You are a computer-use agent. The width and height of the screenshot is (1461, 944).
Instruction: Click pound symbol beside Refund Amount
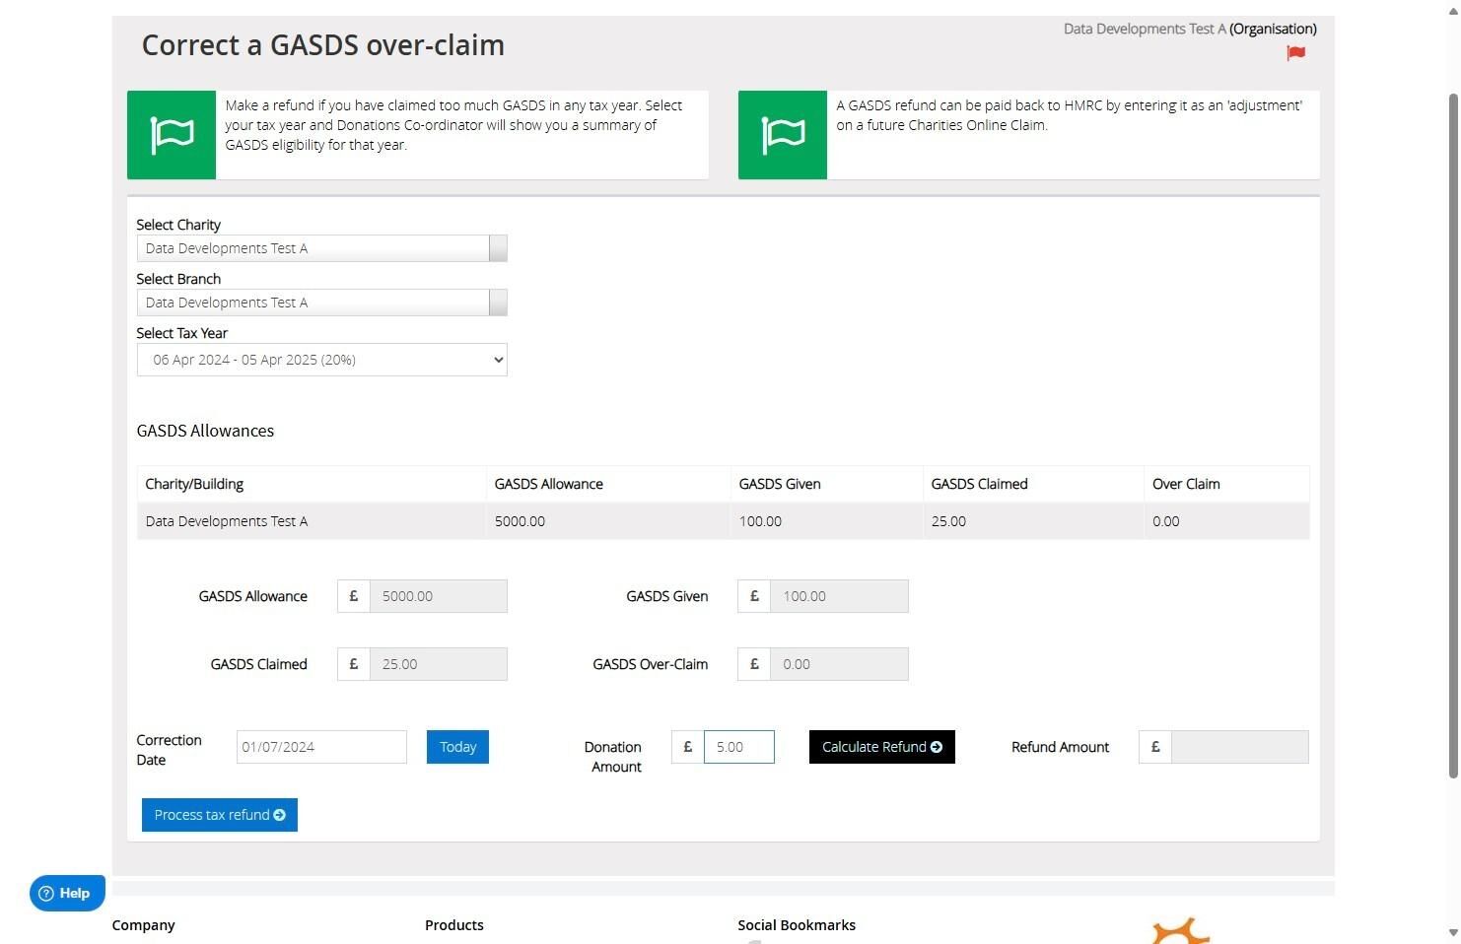1155,747
